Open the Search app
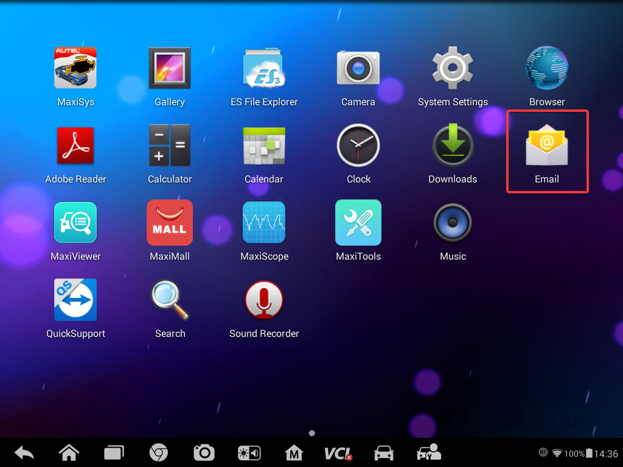The width and height of the screenshot is (623, 467). pyautogui.click(x=170, y=299)
